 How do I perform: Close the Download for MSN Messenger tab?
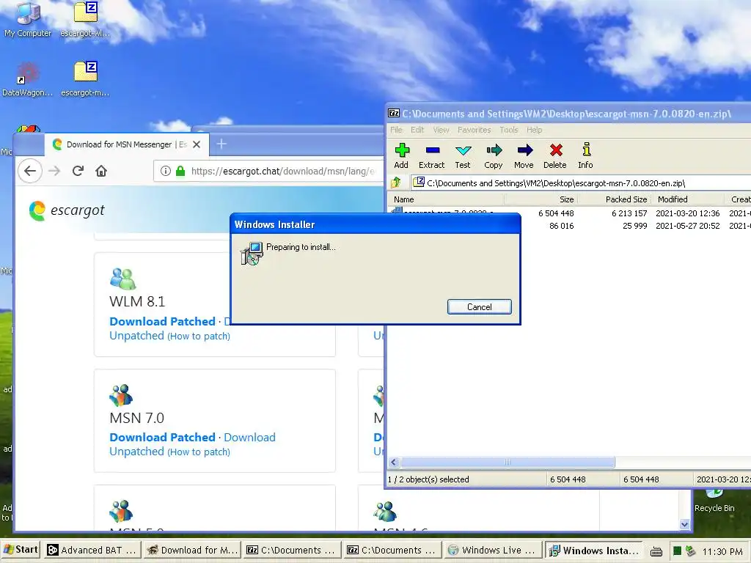[x=197, y=144]
